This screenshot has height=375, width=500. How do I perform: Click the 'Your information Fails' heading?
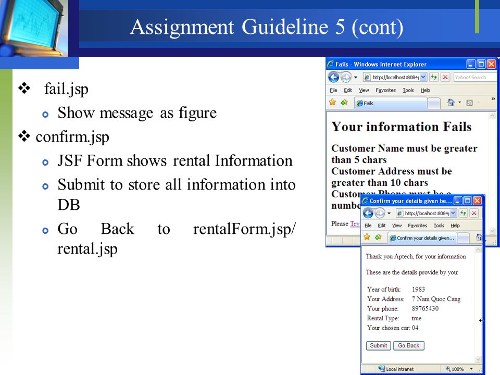(x=402, y=127)
